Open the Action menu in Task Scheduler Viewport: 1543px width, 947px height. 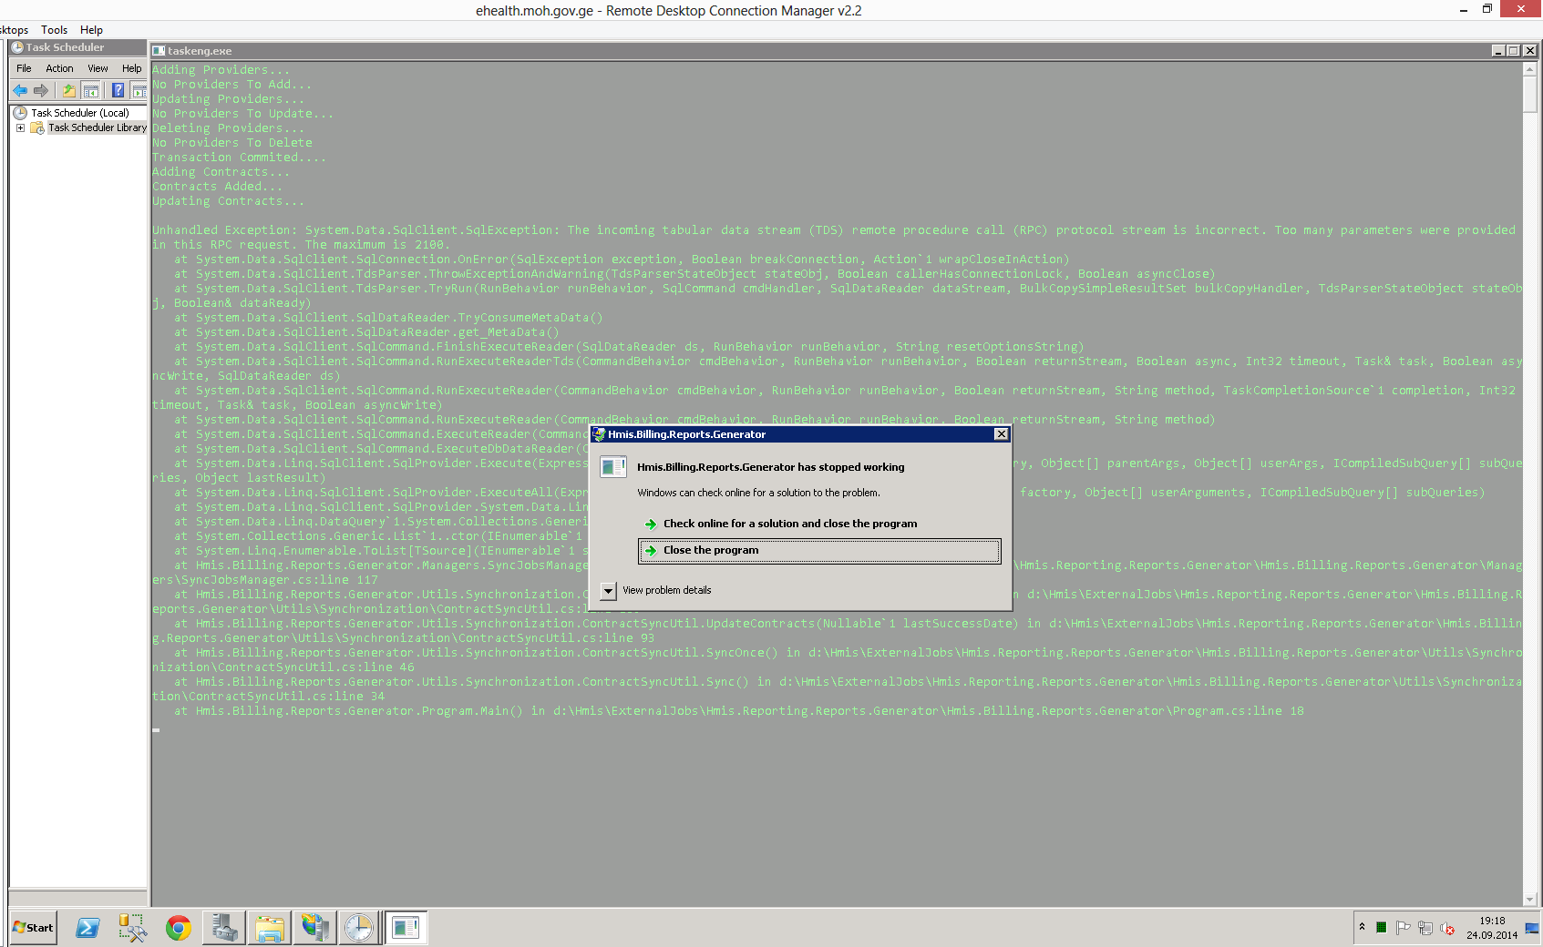click(59, 68)
